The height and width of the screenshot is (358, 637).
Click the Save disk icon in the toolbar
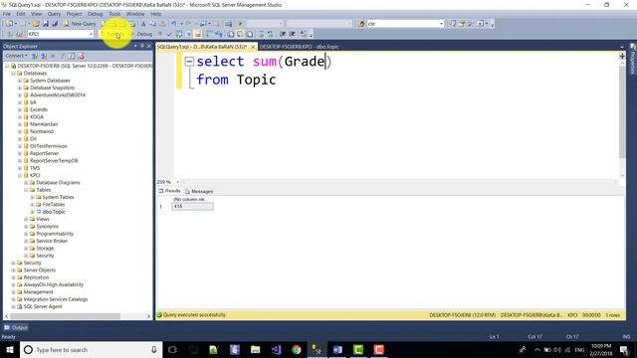[46, 24]
